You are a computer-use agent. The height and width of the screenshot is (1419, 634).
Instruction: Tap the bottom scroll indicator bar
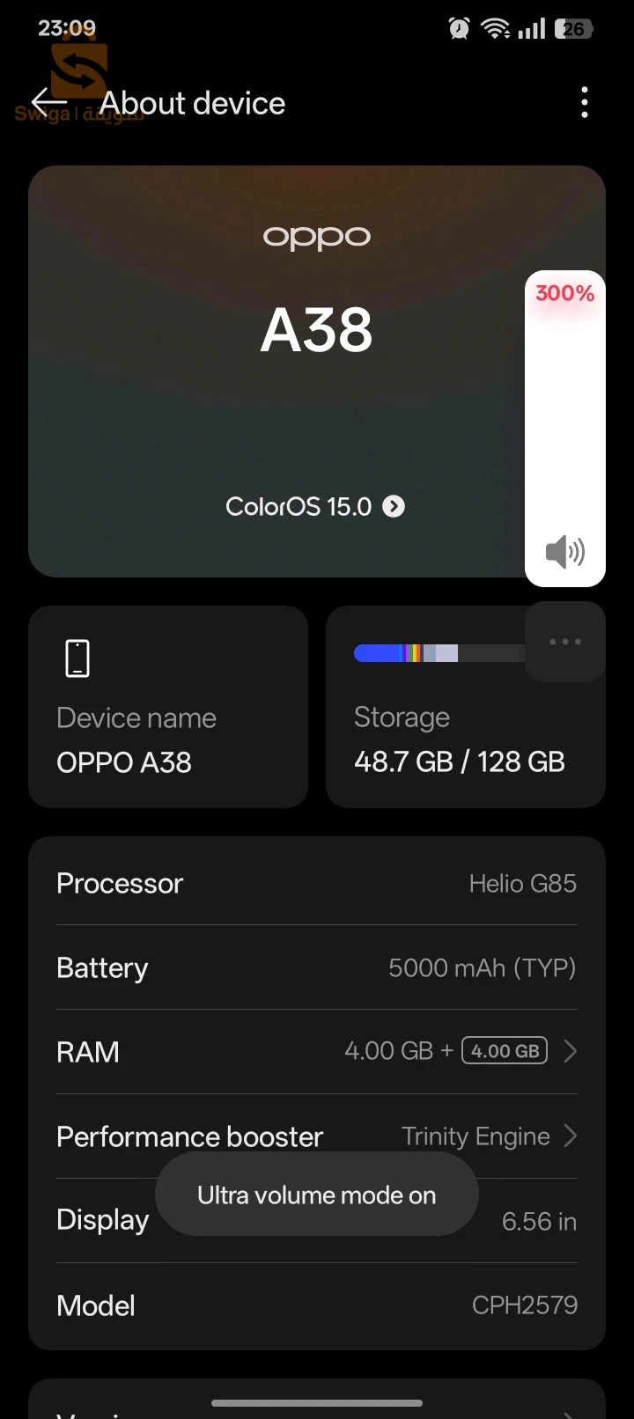click(316, 1403)
